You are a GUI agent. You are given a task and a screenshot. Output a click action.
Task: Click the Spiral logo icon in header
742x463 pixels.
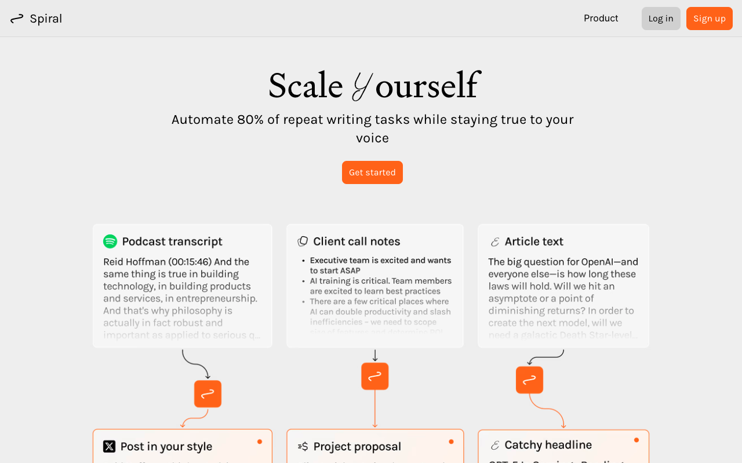tap(17, 19)
